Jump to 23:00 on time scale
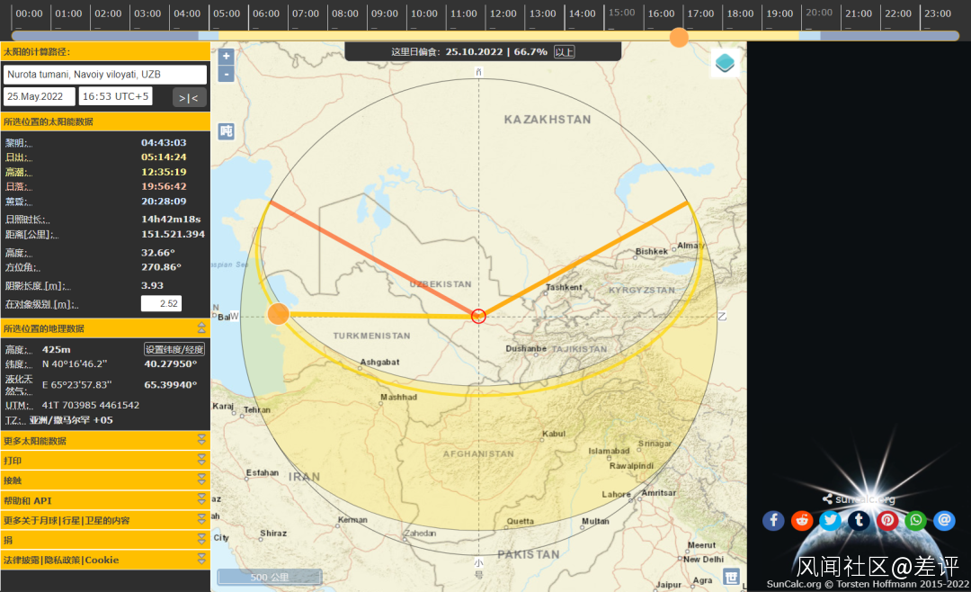Screen dimensions: 971x592 tap(938, 13)
